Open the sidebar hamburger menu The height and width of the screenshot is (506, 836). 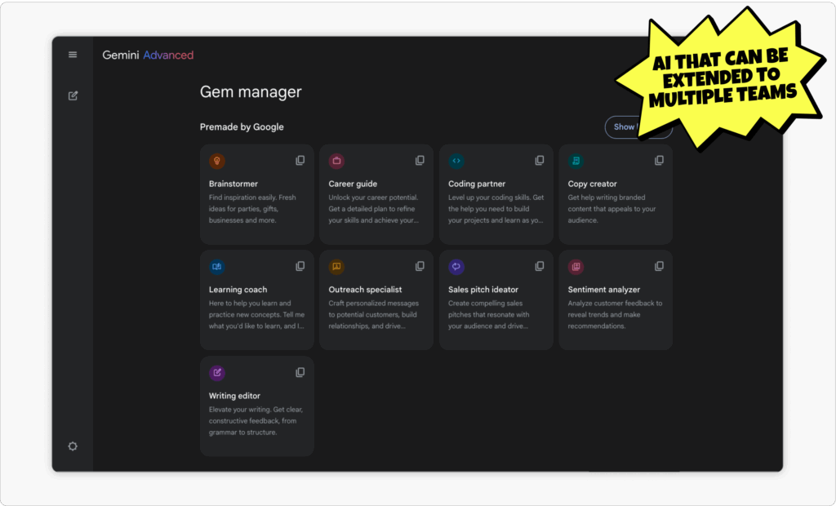tap(72, 54)
